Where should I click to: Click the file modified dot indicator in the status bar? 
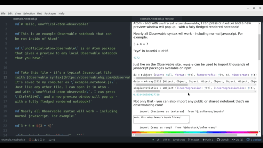153,140
